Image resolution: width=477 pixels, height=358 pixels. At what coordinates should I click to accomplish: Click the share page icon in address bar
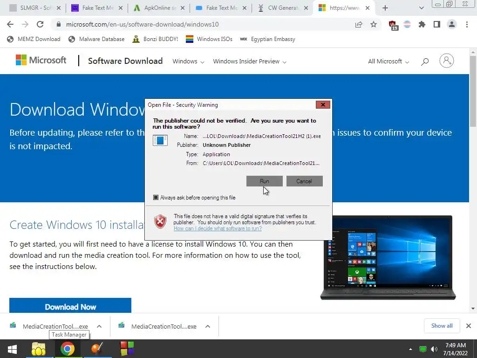pos(359,24)
